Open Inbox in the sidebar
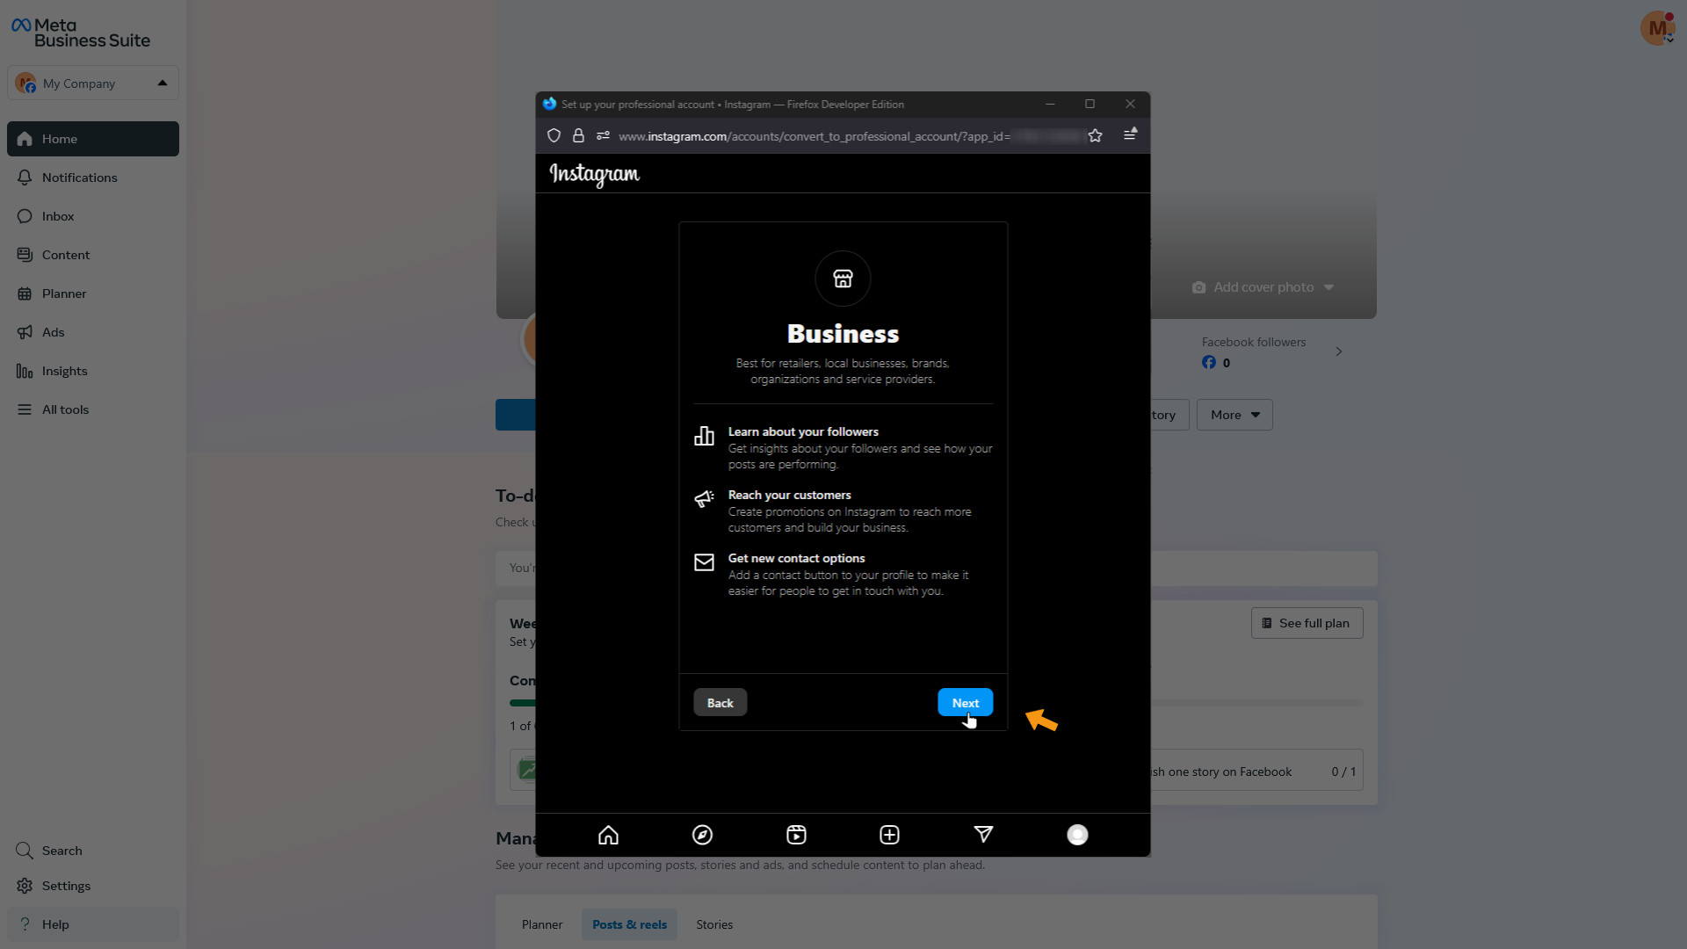The height and width of the screenshot is (949, 1687). (93, 216)
